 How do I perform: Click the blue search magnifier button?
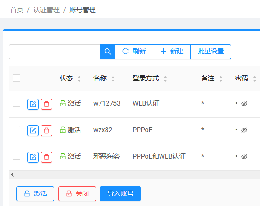(108, 52)
